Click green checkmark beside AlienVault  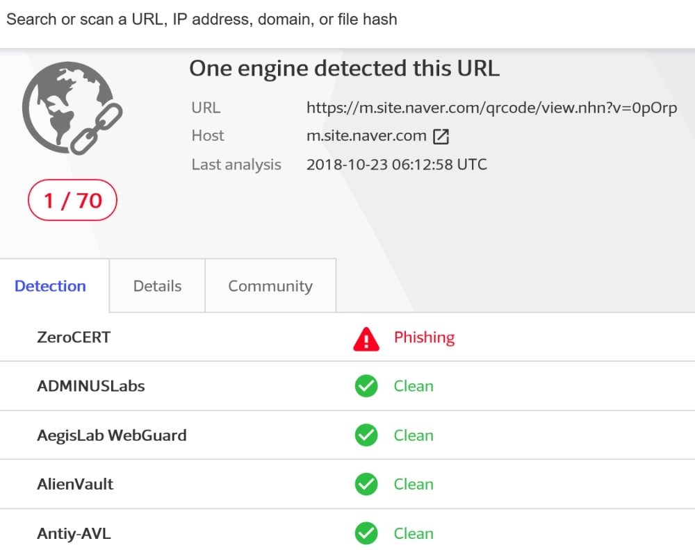pyautogui.click(x=366, y=485)
